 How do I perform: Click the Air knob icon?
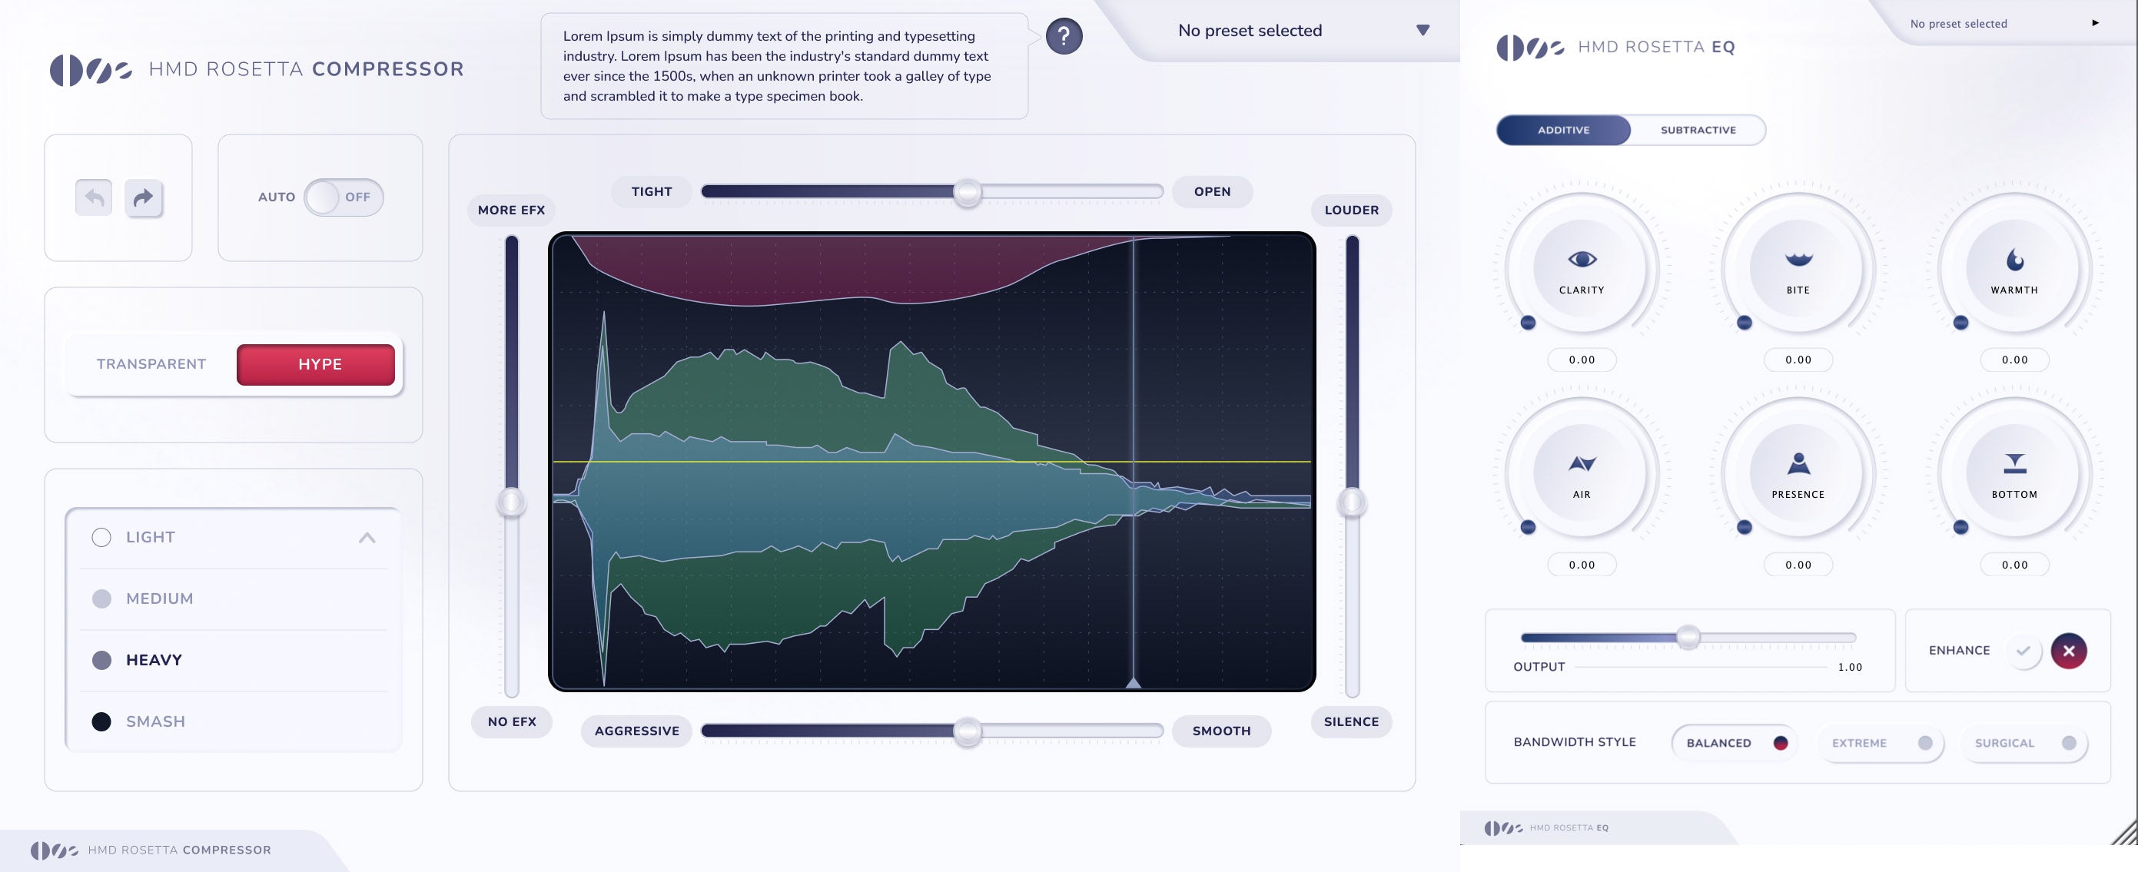1582,464
